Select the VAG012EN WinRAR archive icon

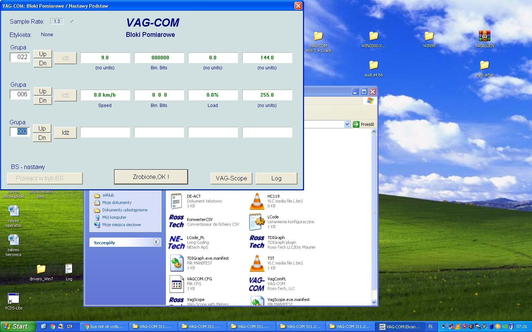(x=484, y=36)
